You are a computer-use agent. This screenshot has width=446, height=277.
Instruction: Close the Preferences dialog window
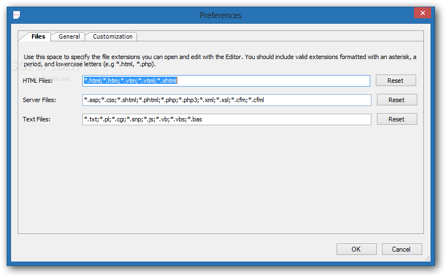pos(422,13)
